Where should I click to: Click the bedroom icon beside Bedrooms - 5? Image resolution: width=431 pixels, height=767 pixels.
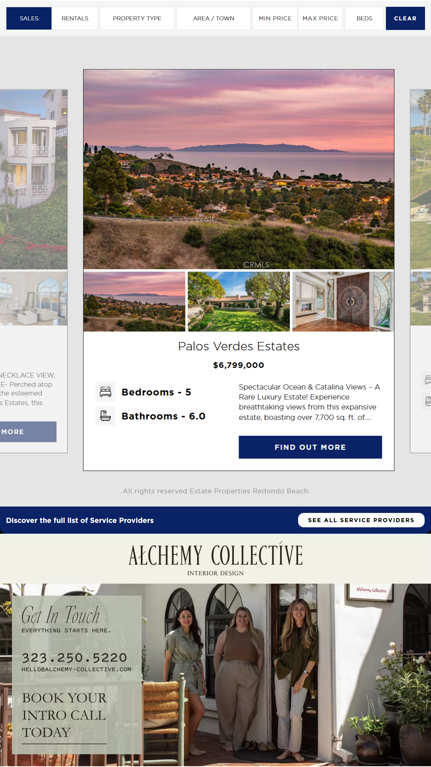[105, 392]
